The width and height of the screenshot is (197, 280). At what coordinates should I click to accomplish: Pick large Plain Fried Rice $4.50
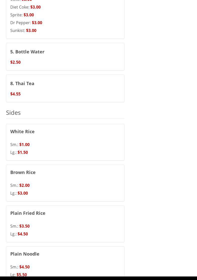(23, 234)
